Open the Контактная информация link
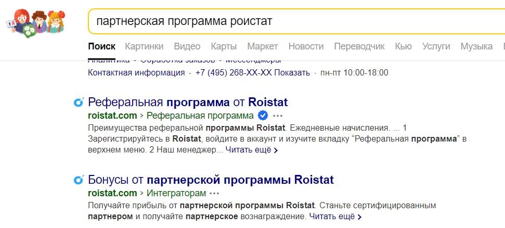The width and height of the screenshot is (505, 228). coord(136,72)
